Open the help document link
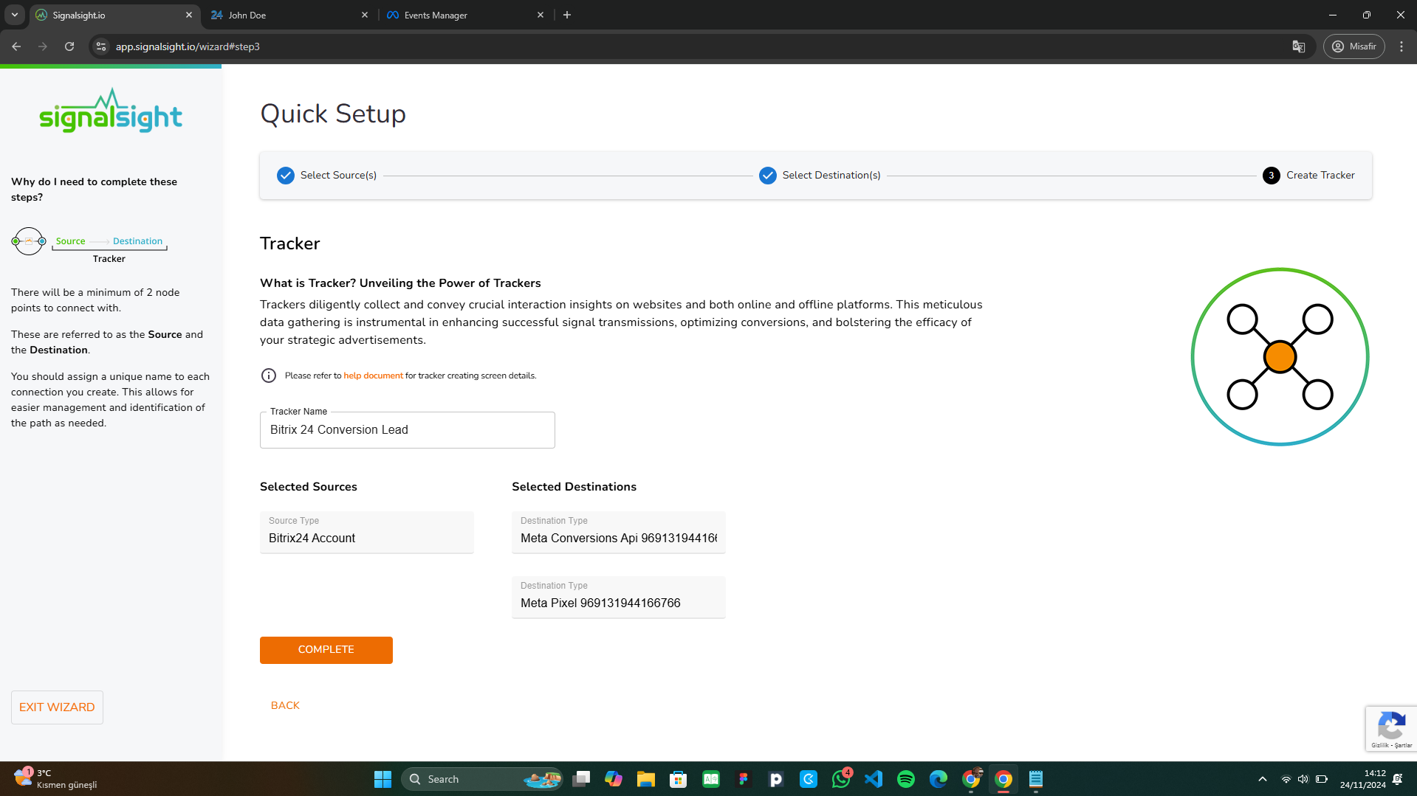1417x796 pixels. 373,375
